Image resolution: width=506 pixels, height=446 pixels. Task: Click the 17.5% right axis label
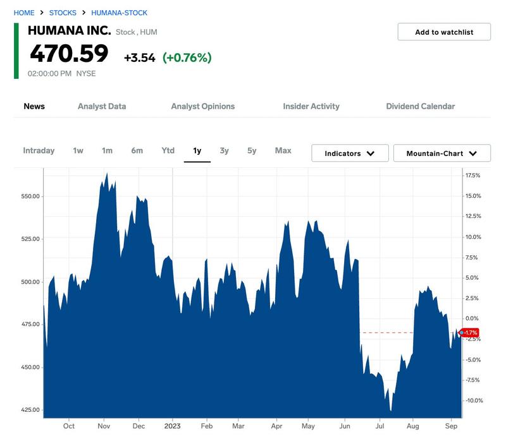coord(472,176)
